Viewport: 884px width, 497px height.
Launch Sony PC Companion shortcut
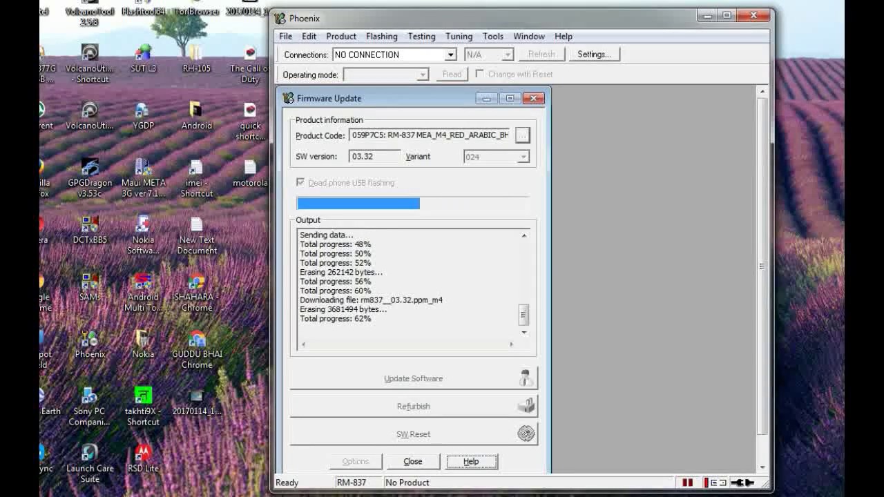(x=90, y=407)
